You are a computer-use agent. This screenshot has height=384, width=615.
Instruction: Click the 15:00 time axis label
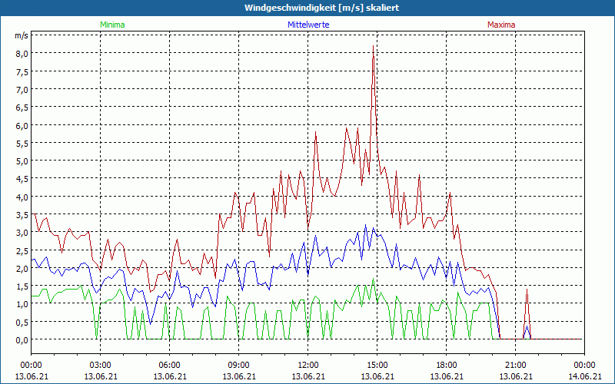(x=377, y=366)
